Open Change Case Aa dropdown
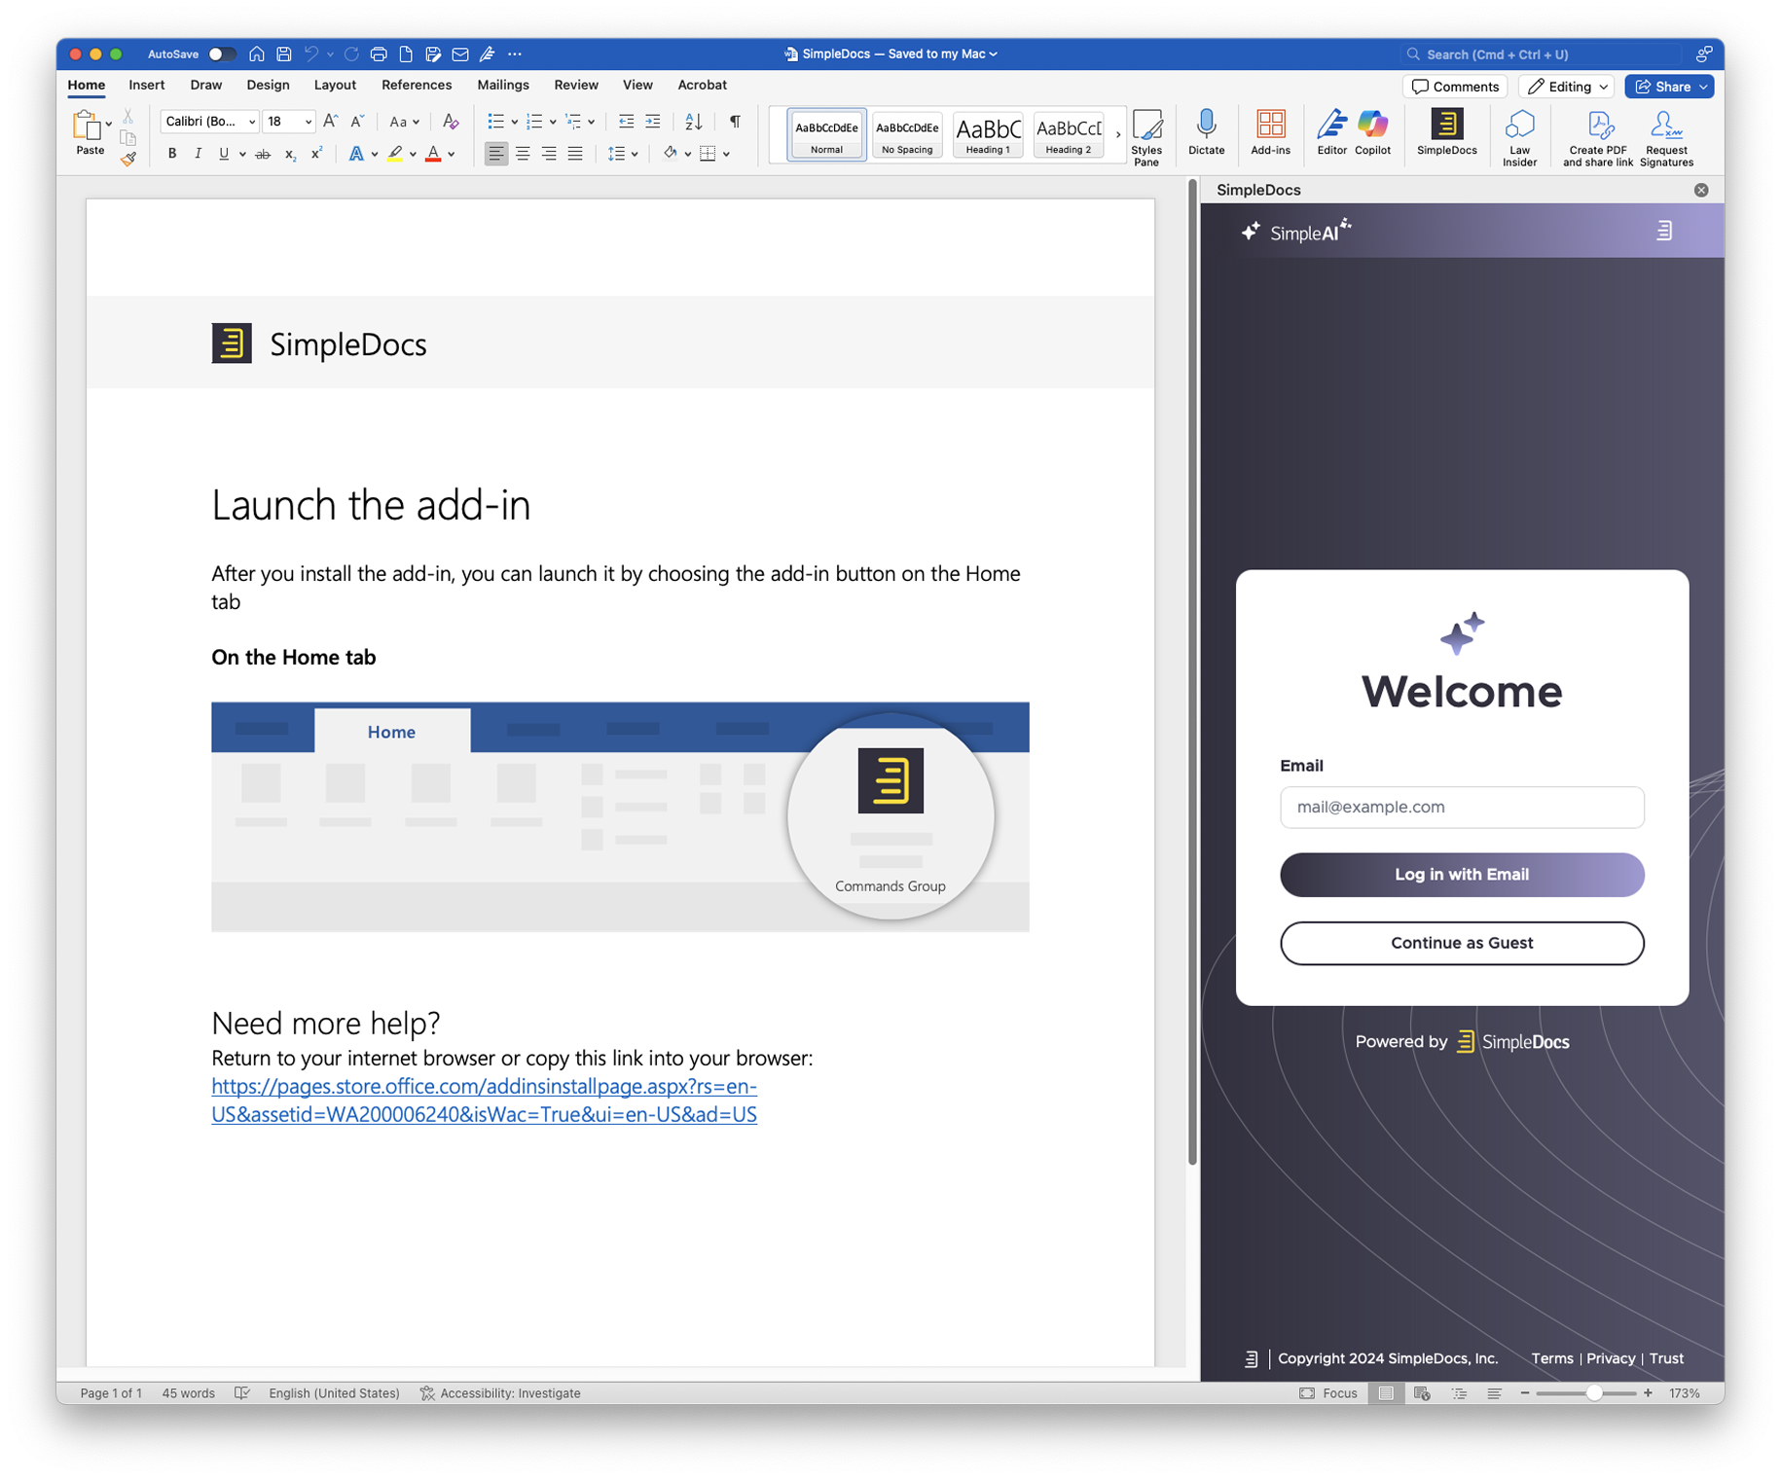 click(404, 122)
